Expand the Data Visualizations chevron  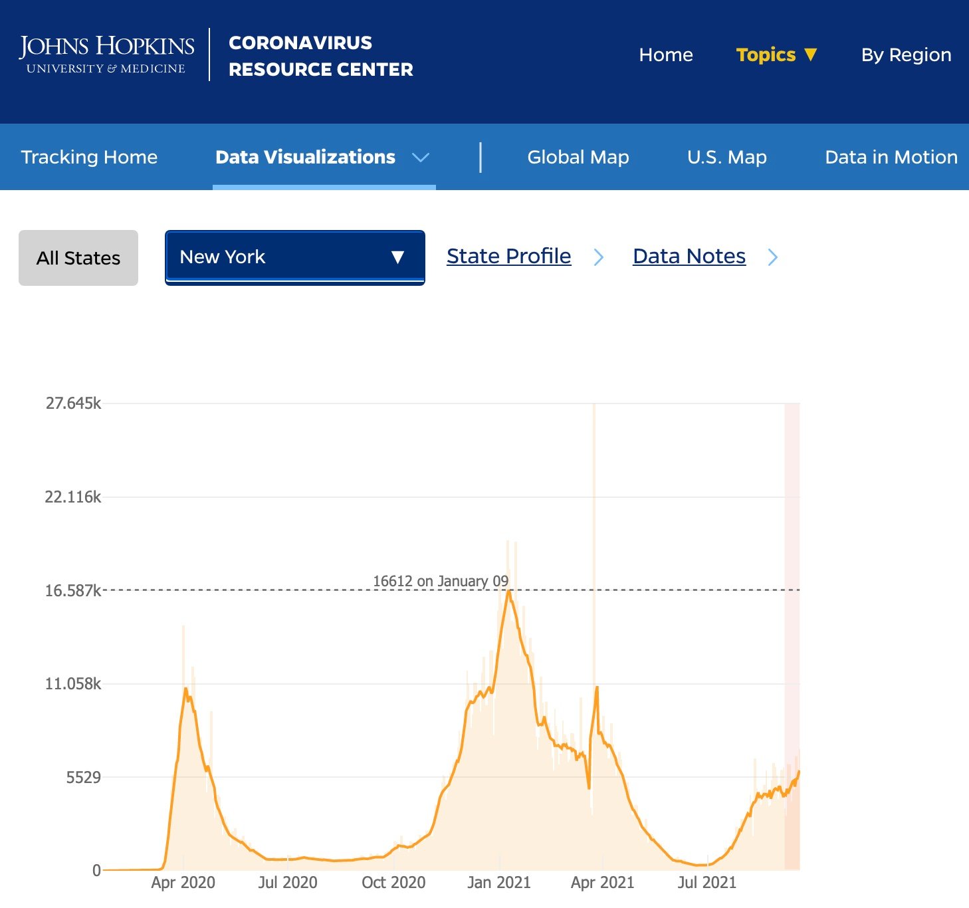tap(421, 158)
